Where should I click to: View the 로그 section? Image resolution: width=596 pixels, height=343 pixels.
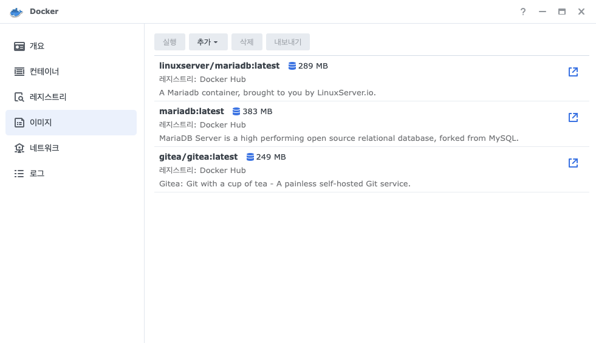(71, 174)
